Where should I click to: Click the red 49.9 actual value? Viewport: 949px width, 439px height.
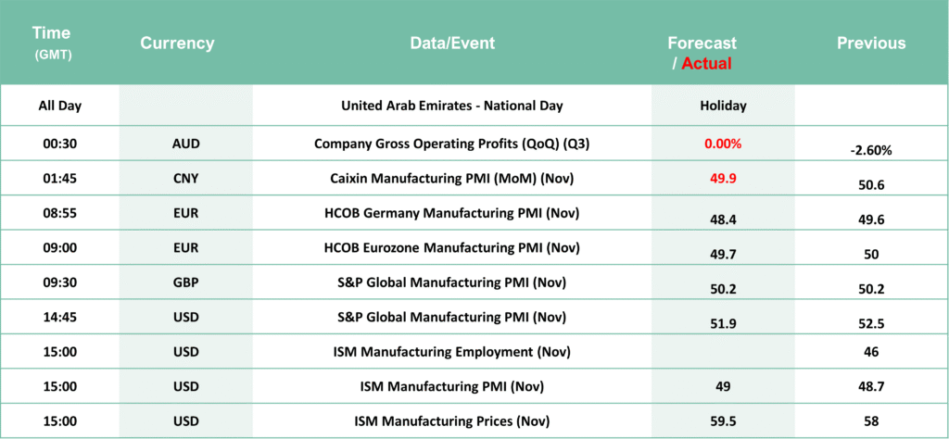click(723, 178)
